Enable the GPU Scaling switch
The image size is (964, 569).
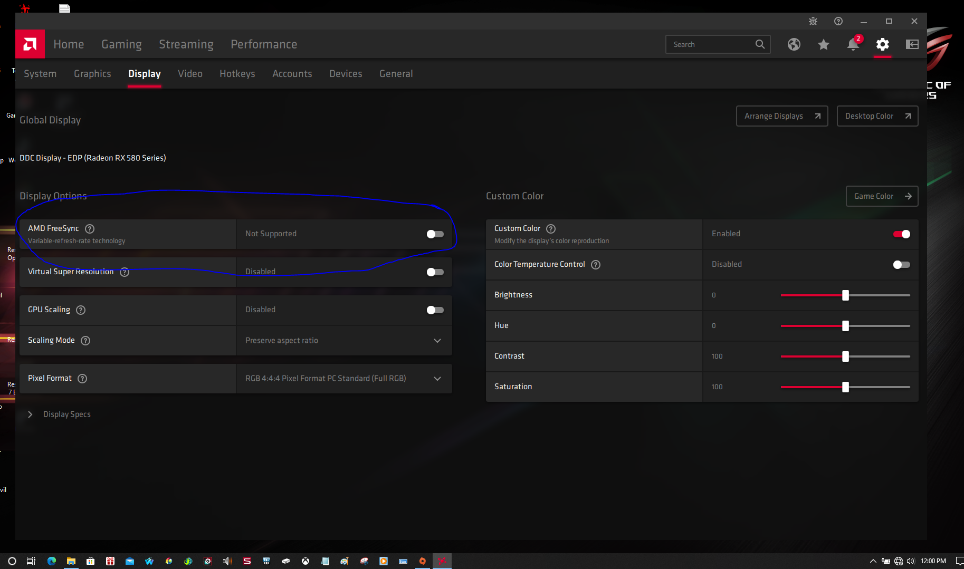coord(435,310)
